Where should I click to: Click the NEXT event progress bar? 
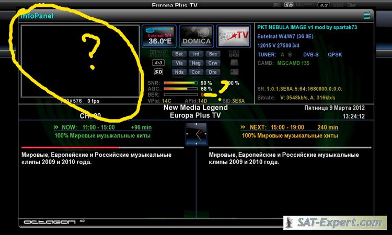click(290, 147)
